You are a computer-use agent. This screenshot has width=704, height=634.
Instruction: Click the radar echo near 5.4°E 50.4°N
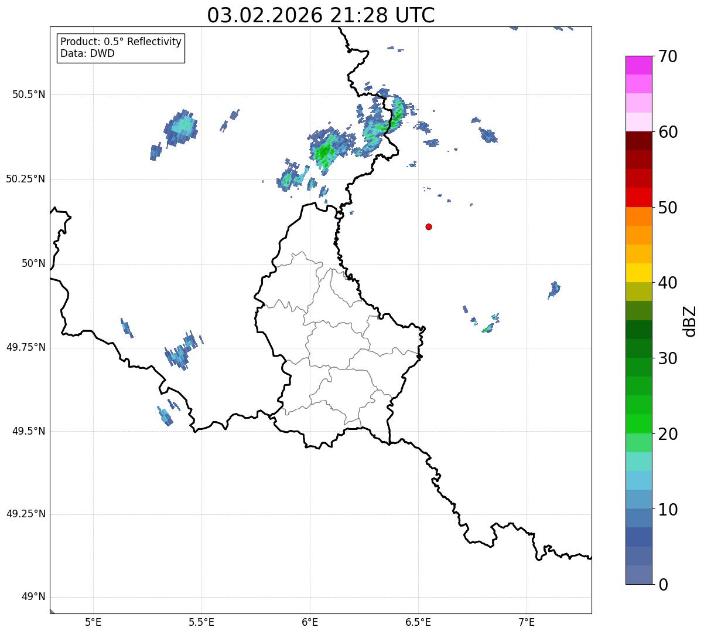181,128
